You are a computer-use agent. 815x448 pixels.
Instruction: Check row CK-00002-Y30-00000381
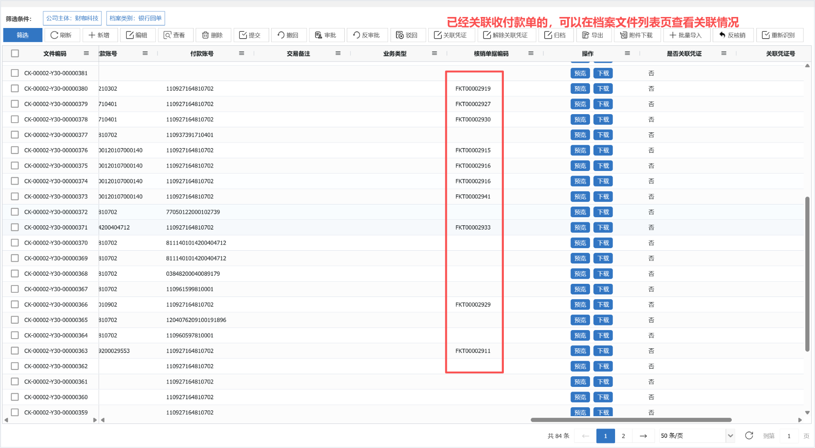click(15, 73)
